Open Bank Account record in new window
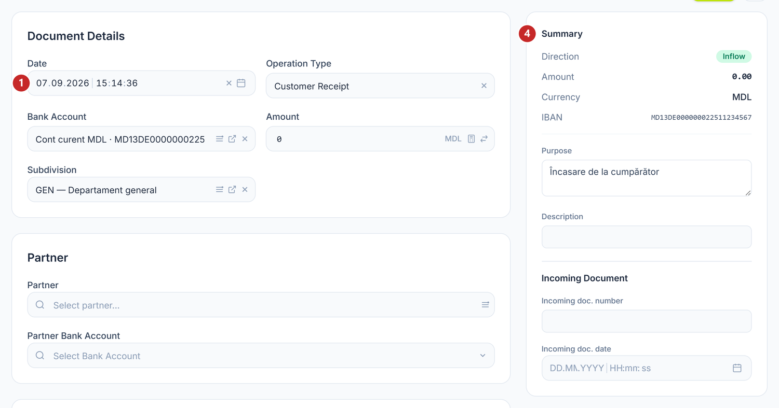 [x=232, y=139]
